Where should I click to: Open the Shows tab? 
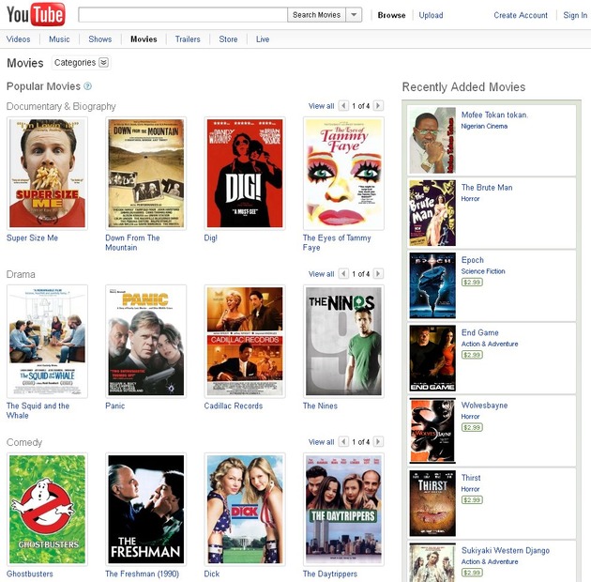[x=99, y=39]
